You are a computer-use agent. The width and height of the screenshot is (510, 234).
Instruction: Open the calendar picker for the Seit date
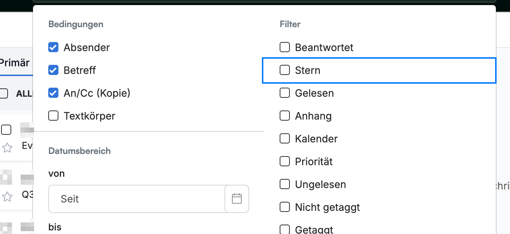tap(237, 199)
